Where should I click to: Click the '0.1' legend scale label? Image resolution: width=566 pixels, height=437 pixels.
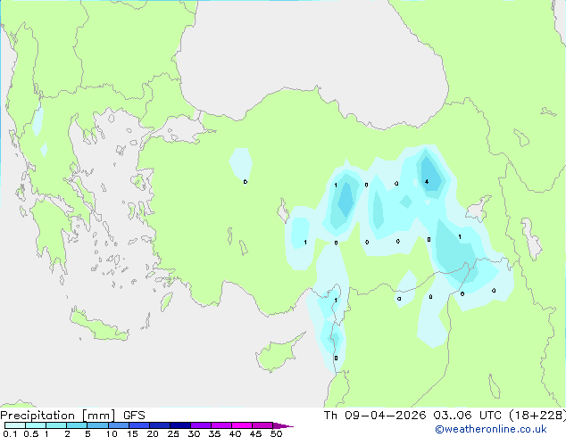(x=10, y=433)
